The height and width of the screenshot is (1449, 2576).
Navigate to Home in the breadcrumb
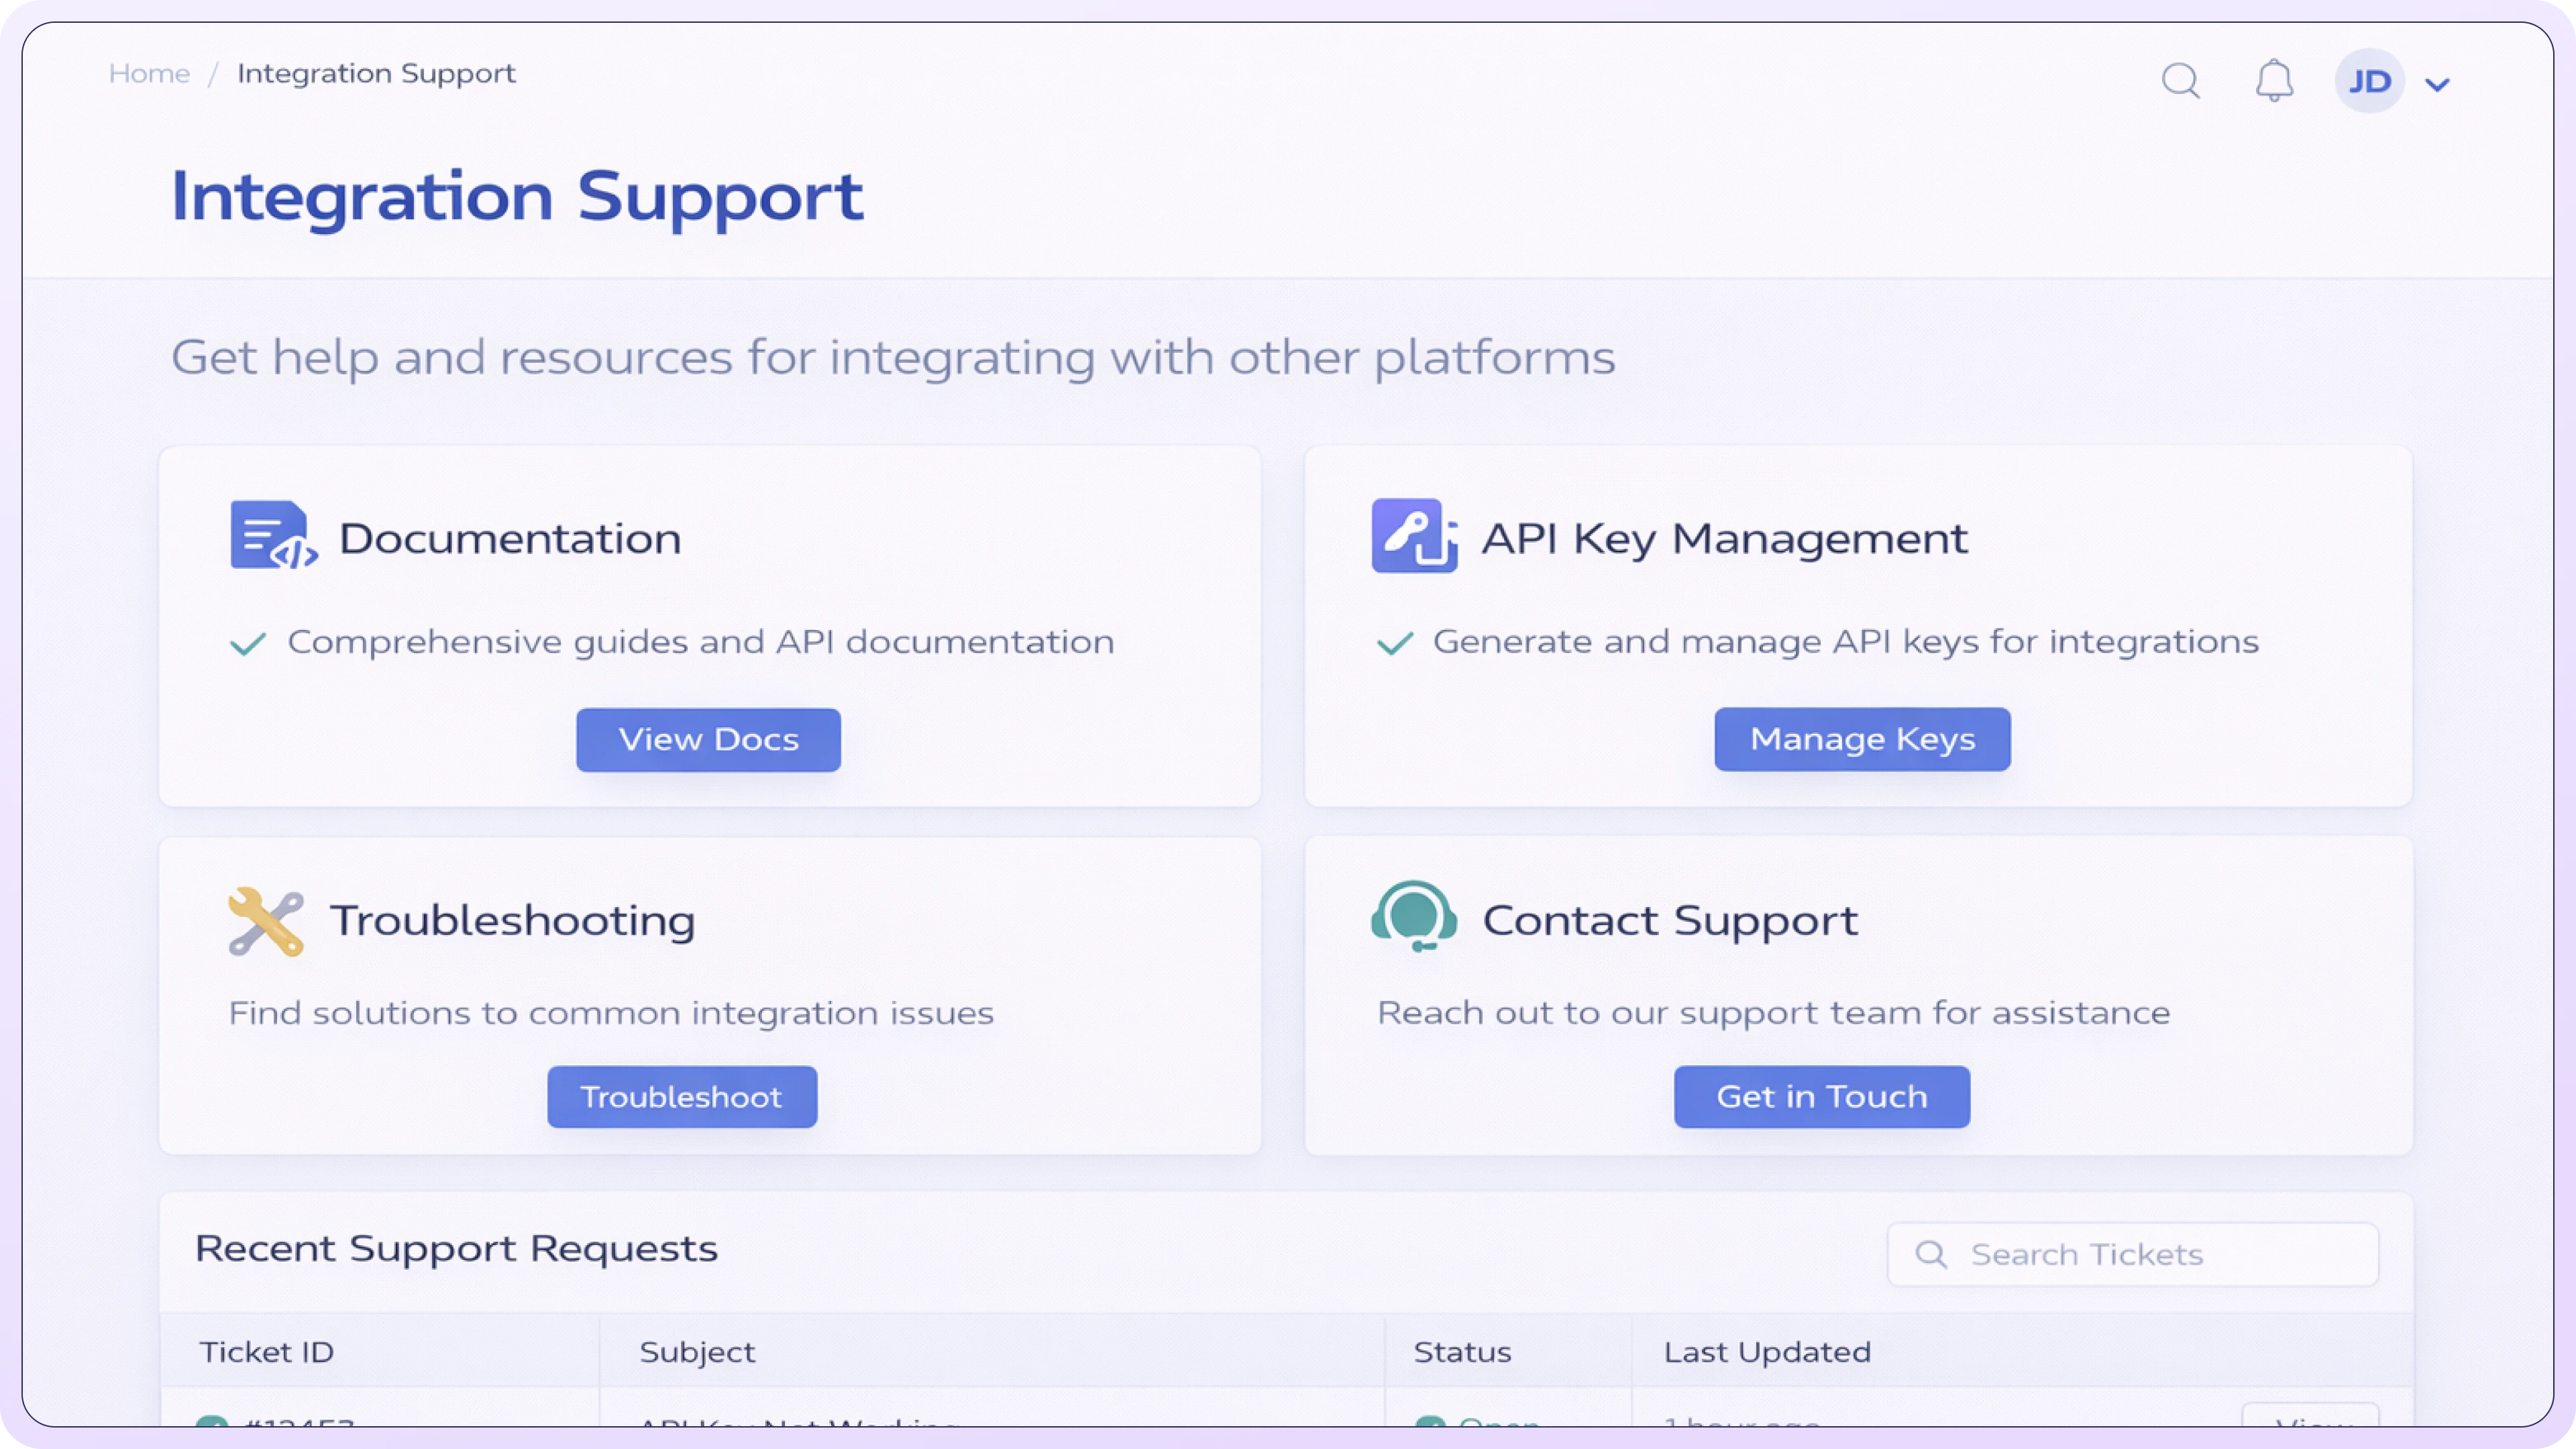click(150, 72)
